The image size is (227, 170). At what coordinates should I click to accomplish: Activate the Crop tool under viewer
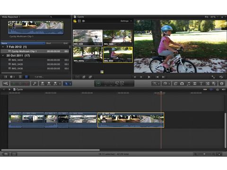84,77
